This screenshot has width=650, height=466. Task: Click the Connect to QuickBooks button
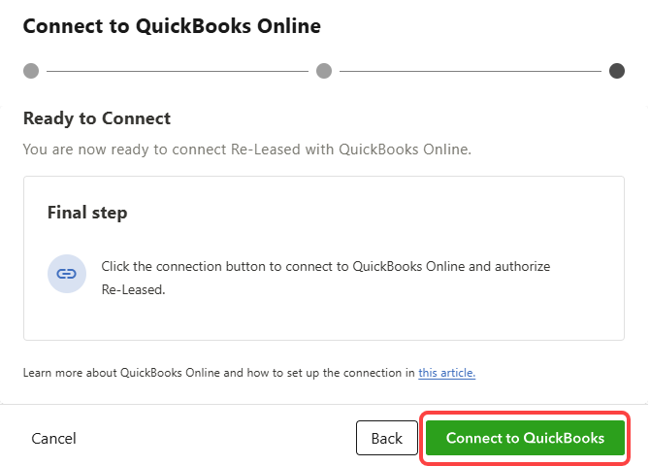(x=525, y=438)
